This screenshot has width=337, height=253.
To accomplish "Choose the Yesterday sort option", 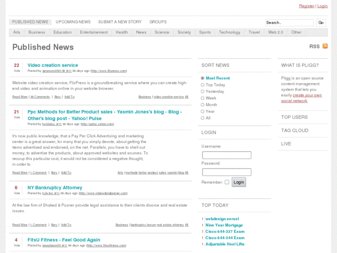I will point(203,91).
